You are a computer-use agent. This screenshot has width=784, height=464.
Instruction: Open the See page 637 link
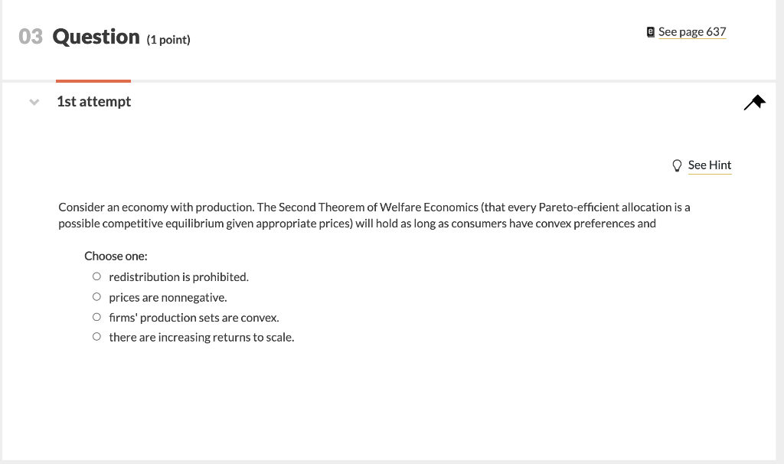coord(692,32)
